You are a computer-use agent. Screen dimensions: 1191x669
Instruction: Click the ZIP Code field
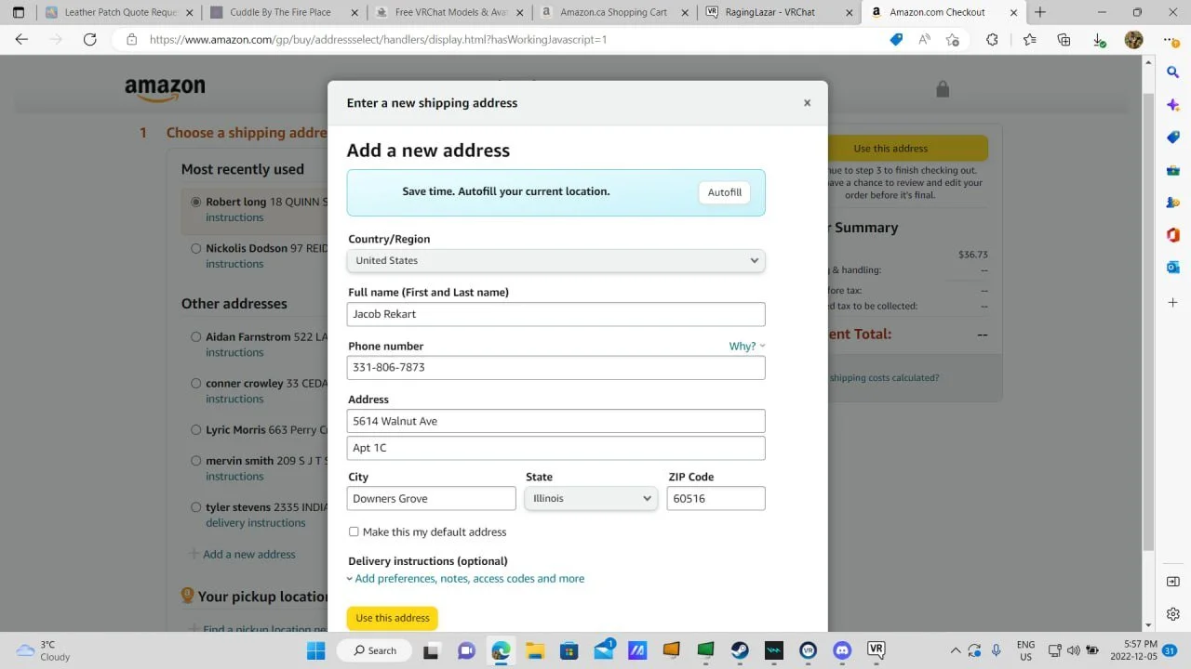click(716, 498)
